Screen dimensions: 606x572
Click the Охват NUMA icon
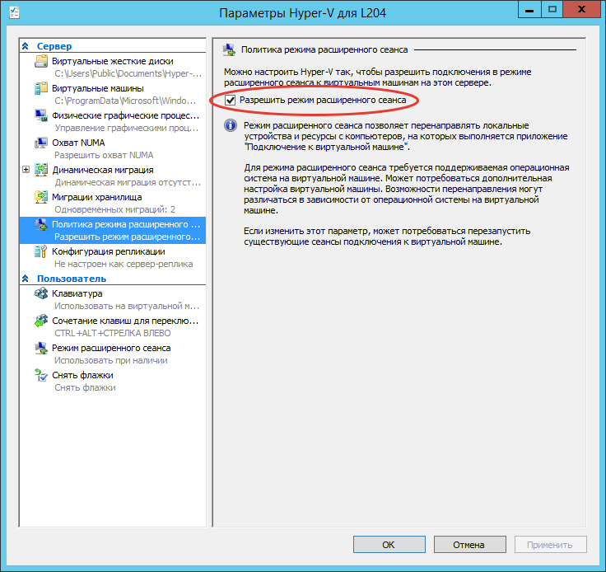coord(41,143)
